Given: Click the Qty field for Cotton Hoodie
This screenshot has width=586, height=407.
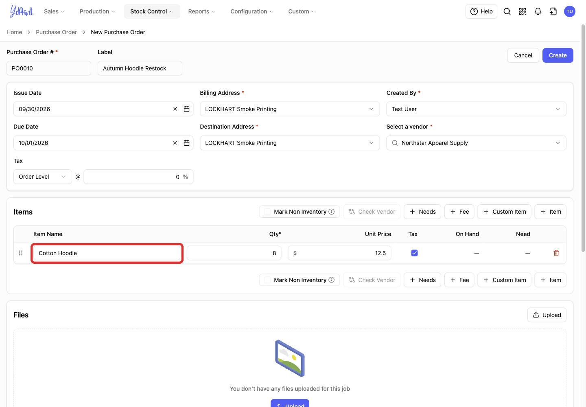Looking at the screenshot, I should 234,253.
